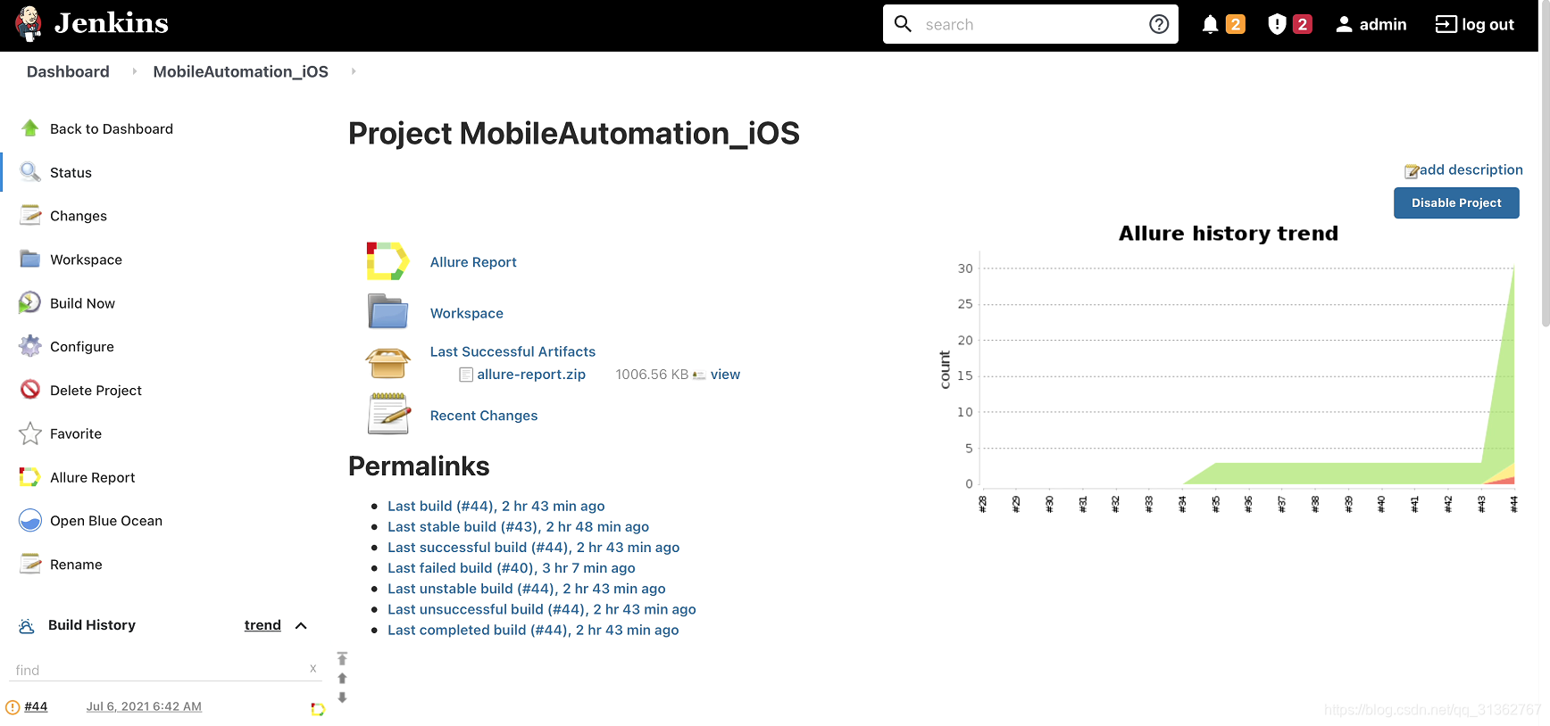1550x726 pixels.
Task: Click the sidebar Allure Report icon
Action: tap(30, 477)
